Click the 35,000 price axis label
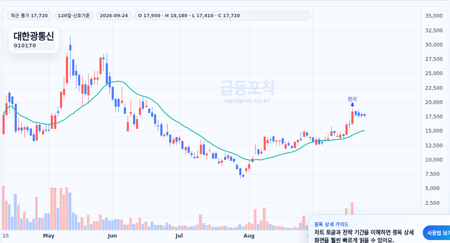 [x=434, y=16]
